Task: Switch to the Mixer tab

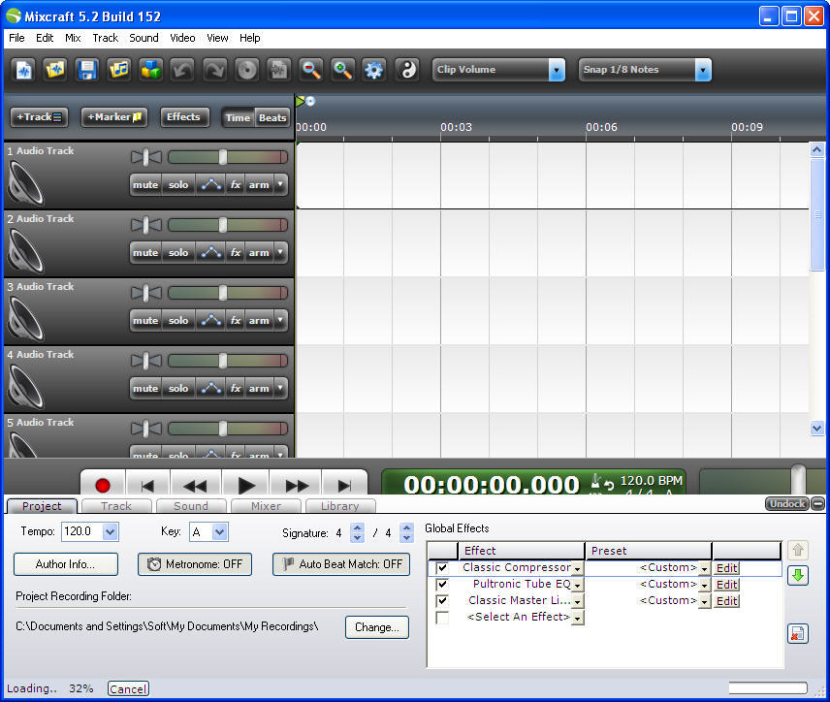Action: point(266,506)
